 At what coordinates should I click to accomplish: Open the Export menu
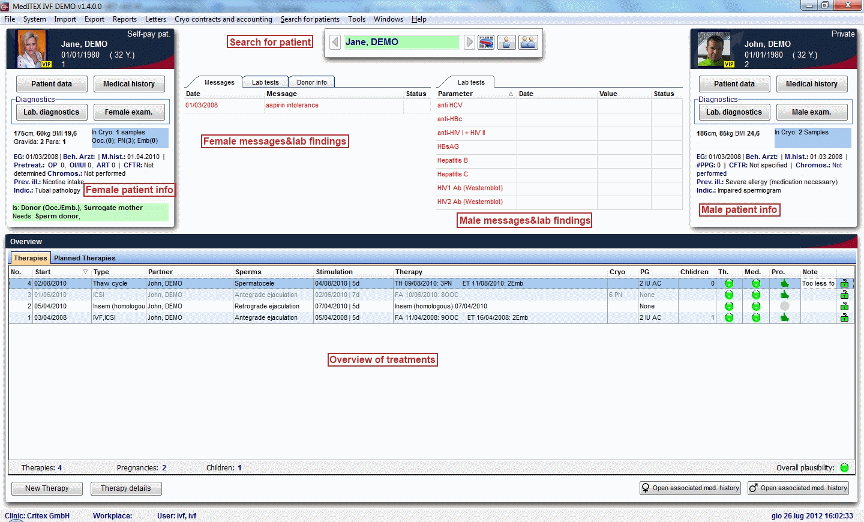[x=94, y=19]
